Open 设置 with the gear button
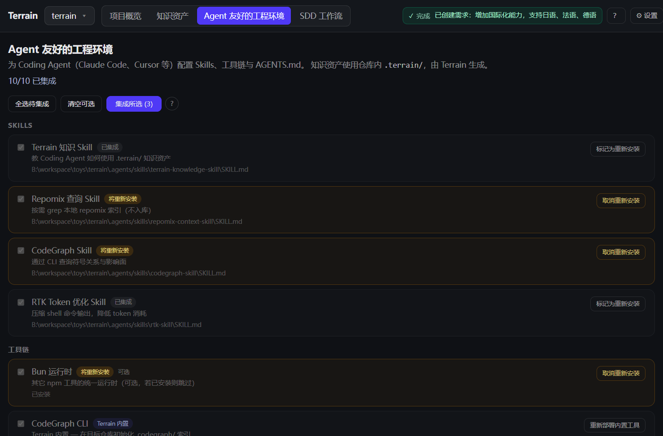 [647, 16]
